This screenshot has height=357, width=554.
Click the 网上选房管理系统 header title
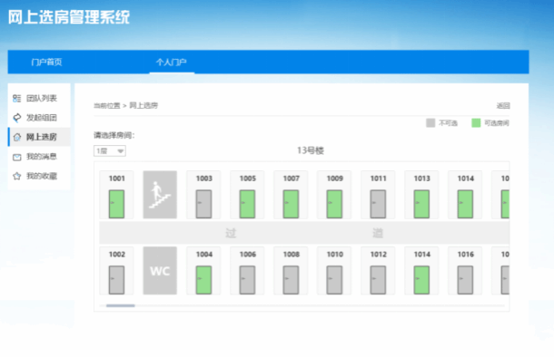coord(69,17)
